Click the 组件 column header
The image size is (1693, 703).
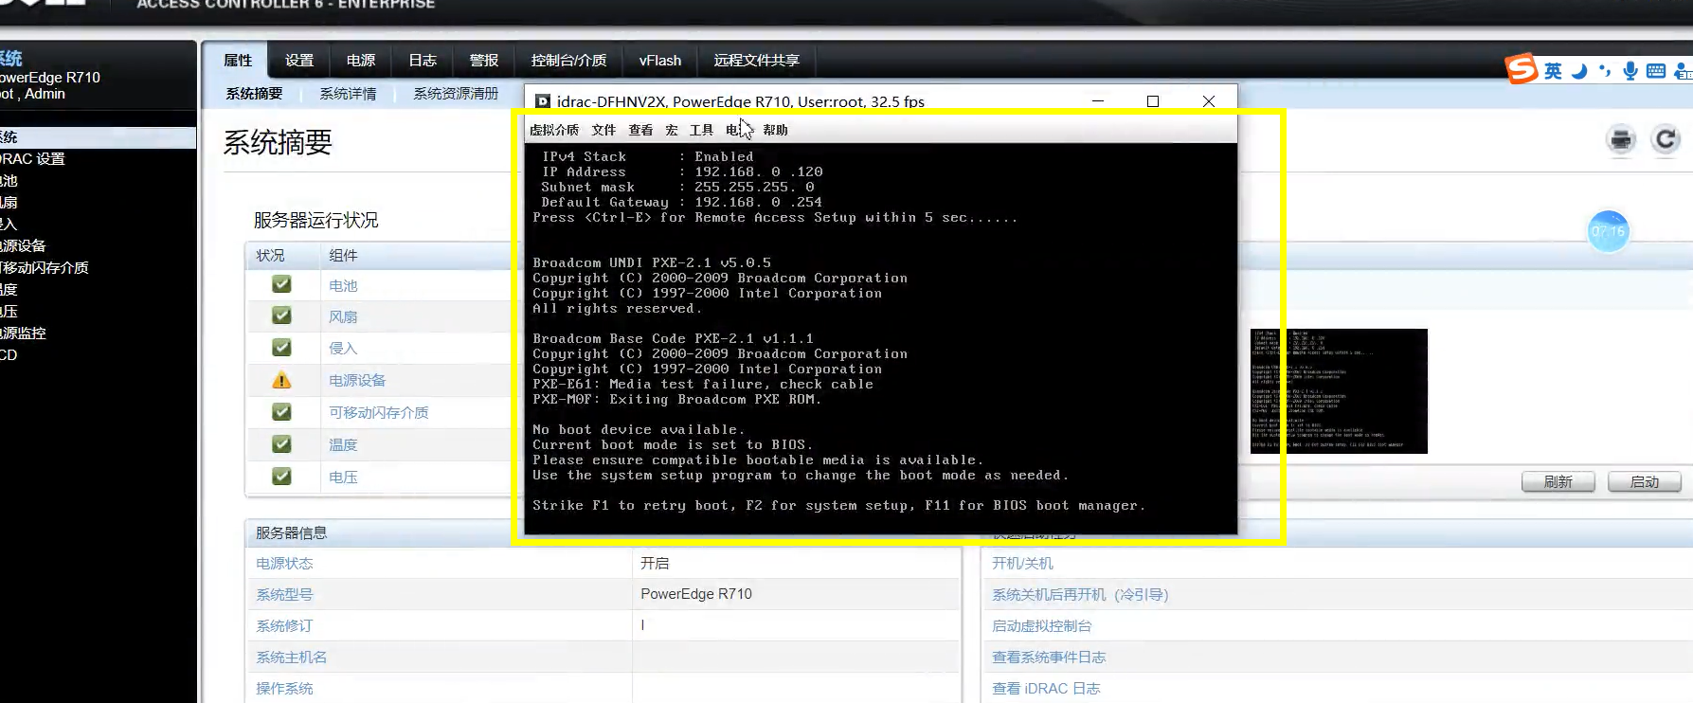tap(343, 255)
